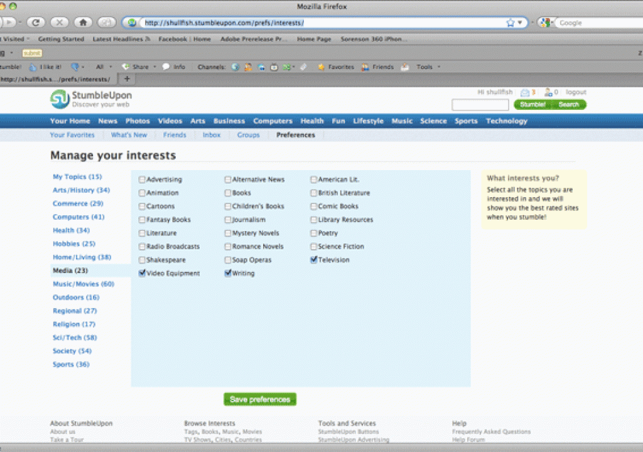
Task: Open Friends from the StumbleUpon toolbar
Action: click(377, 67)
